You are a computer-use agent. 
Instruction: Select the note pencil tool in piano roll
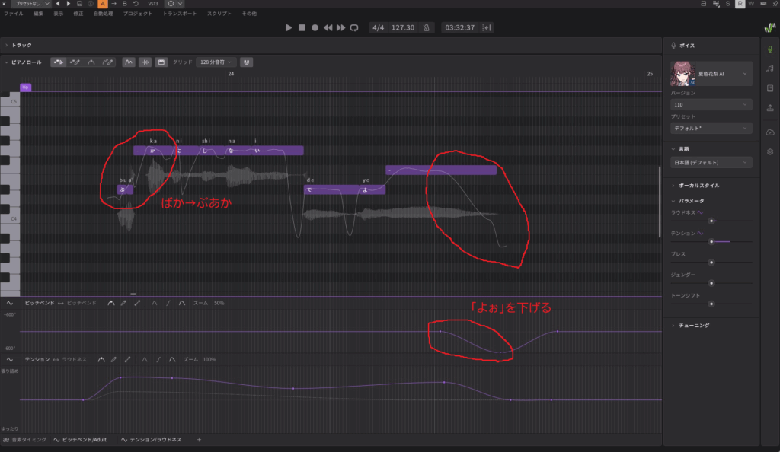point(75,62)
